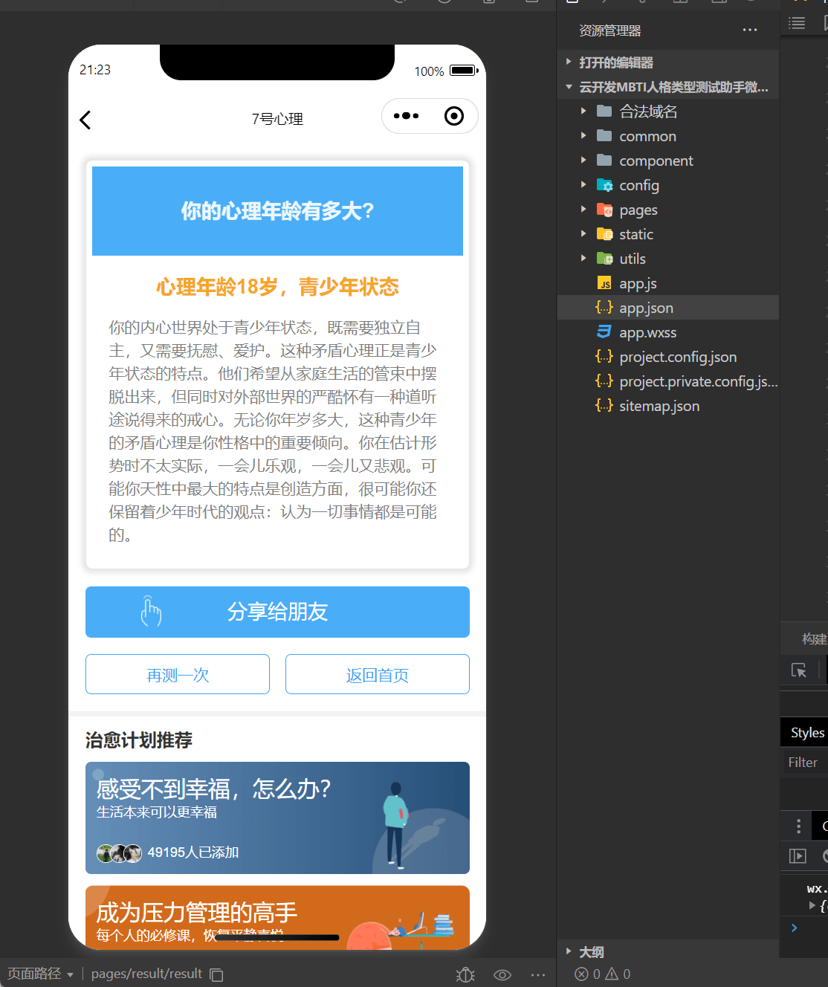The width and height of the screenshot is (828, 987).
Task: Click the utils folder icon
Action: (604, 259)
